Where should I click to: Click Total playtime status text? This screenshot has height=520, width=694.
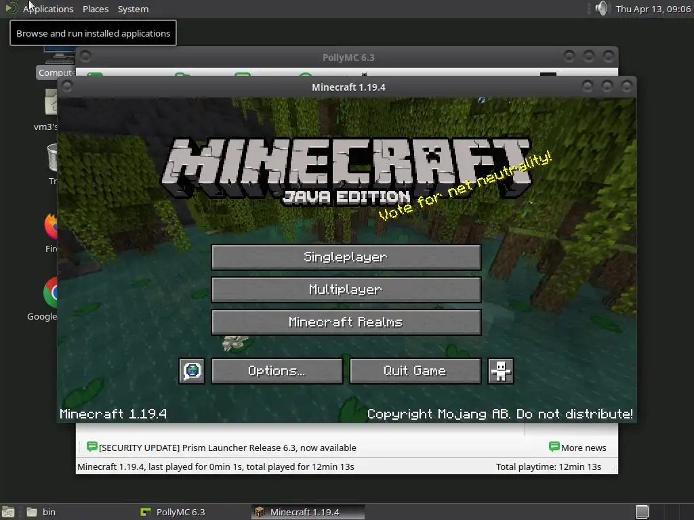[548, 467]
